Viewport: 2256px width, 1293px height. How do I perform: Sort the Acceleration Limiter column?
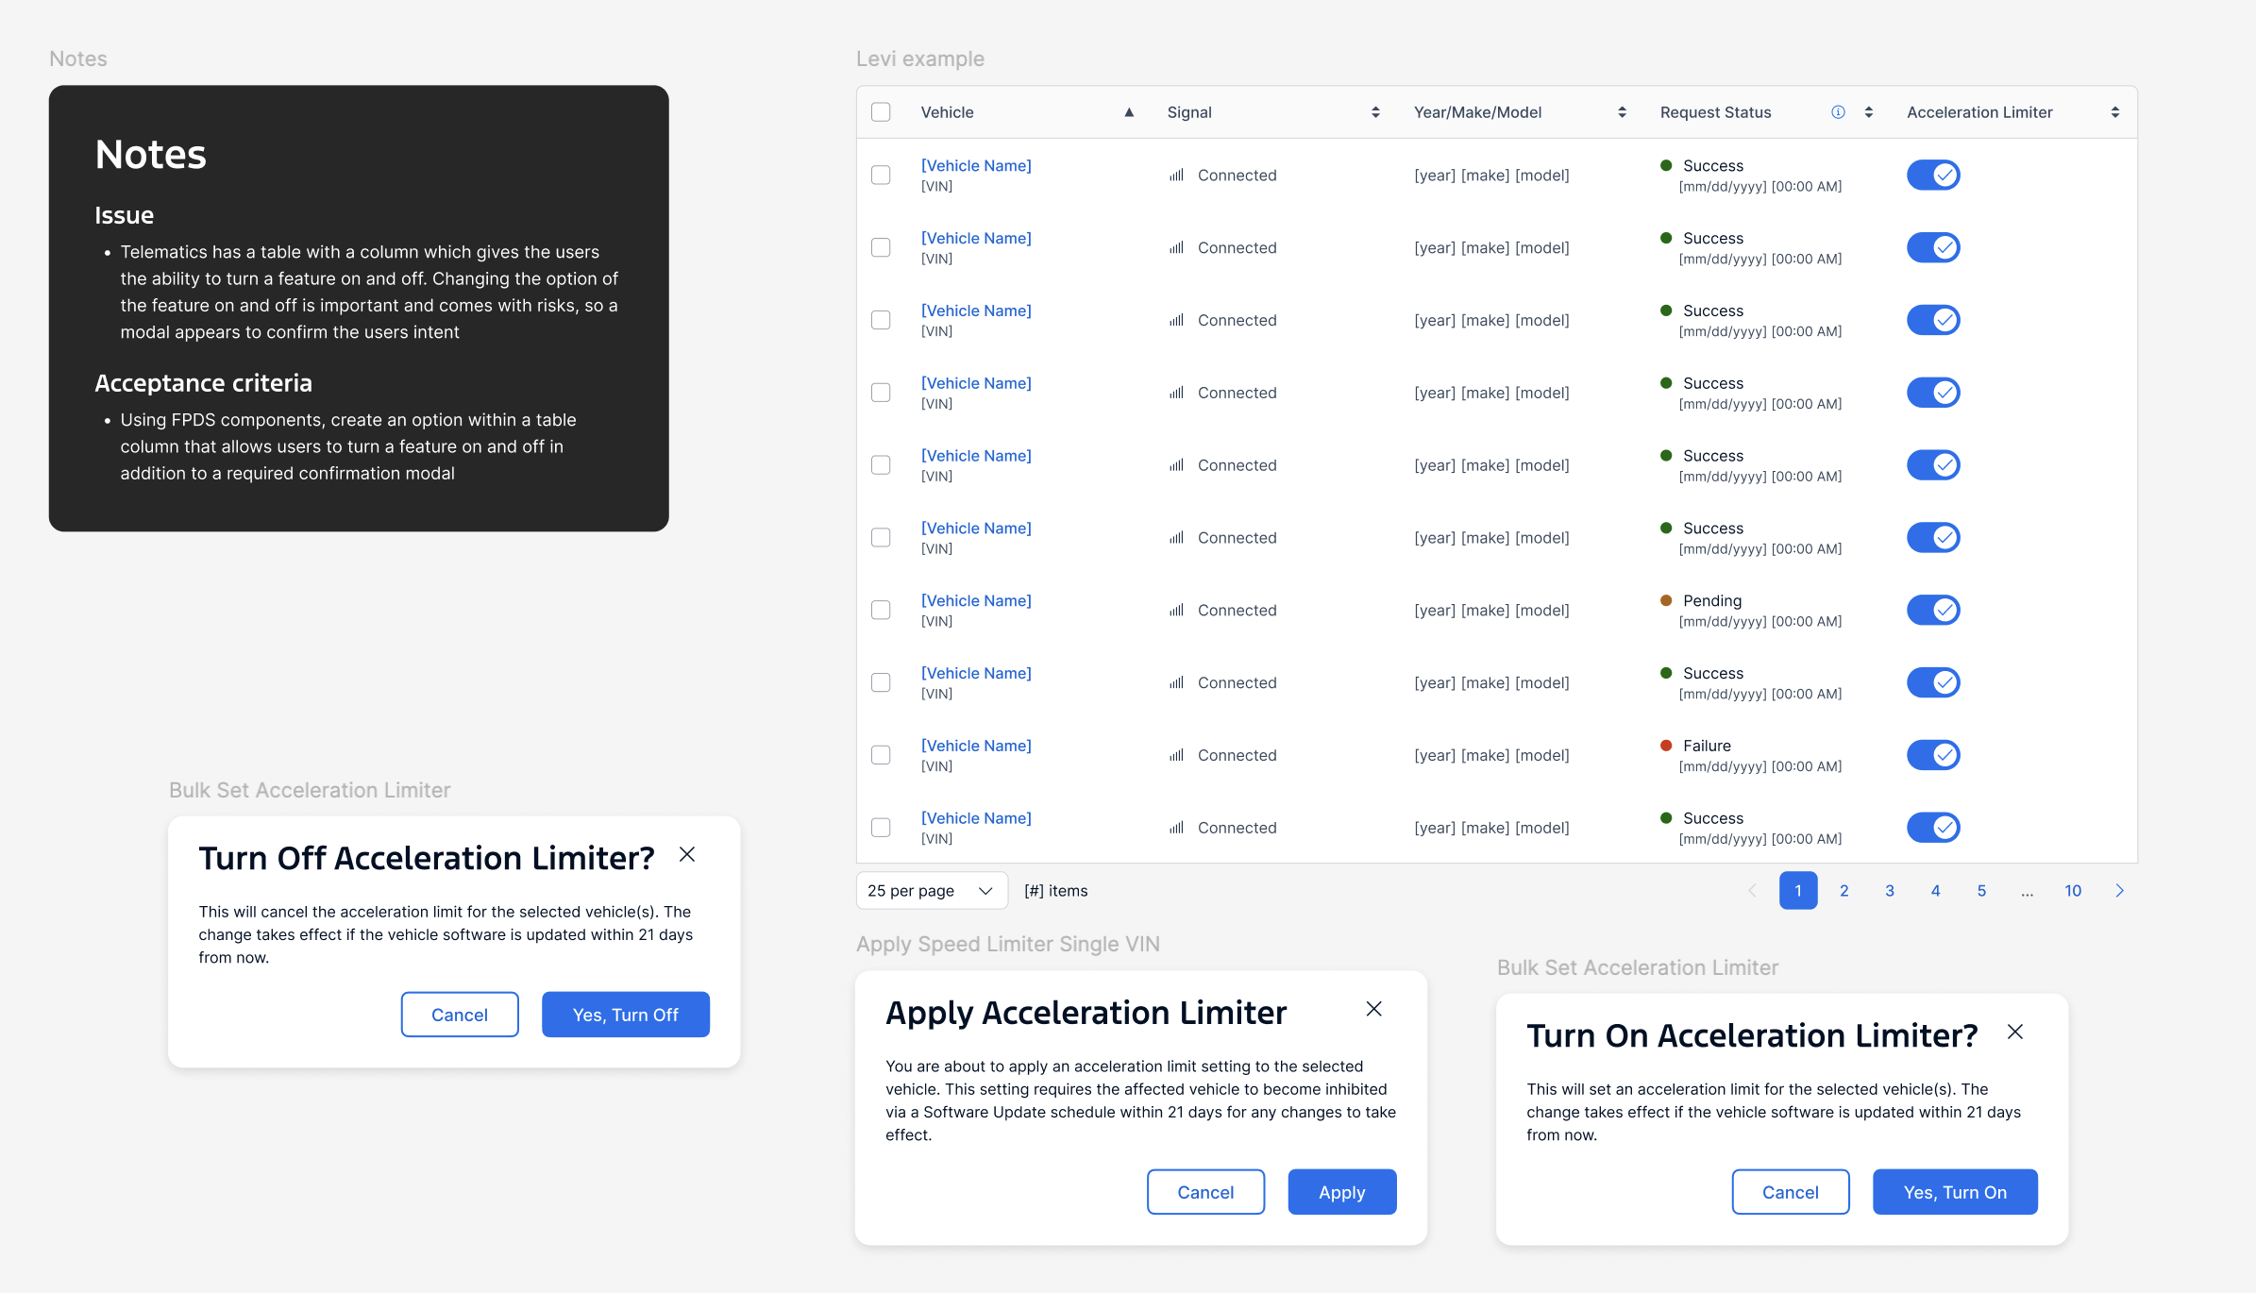[2115, 112]
